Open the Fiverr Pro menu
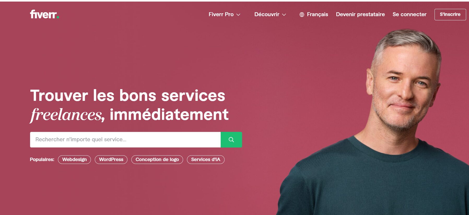469x215 pixels. pos(224,14)
